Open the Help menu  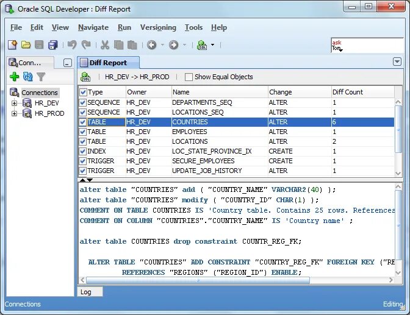[219, 27]
